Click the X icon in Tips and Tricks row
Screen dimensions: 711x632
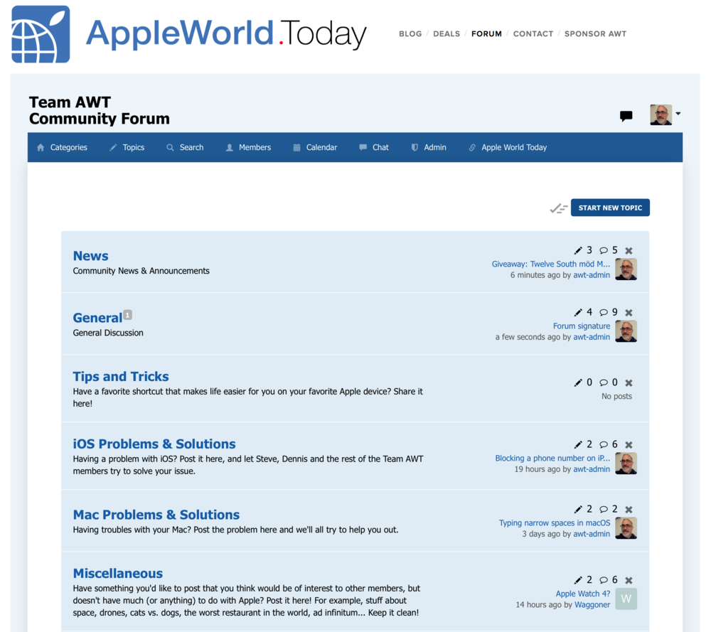[629, 382]
